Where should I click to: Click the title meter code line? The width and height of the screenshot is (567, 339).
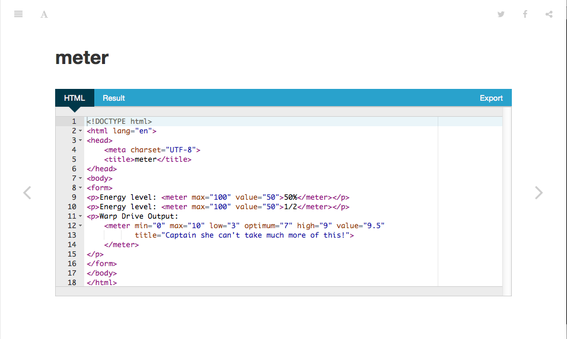tap(148, 159)
